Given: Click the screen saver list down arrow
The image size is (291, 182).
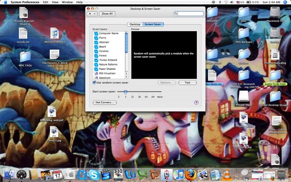Looking at the screenshot, I should [126, 77].
